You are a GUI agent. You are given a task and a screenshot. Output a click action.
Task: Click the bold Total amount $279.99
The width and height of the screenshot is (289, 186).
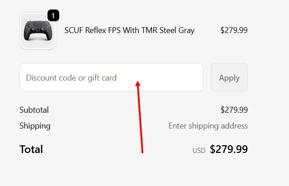tap(229, 149)
